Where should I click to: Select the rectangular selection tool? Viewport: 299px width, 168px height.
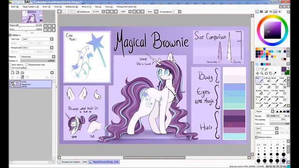(257, 69)
